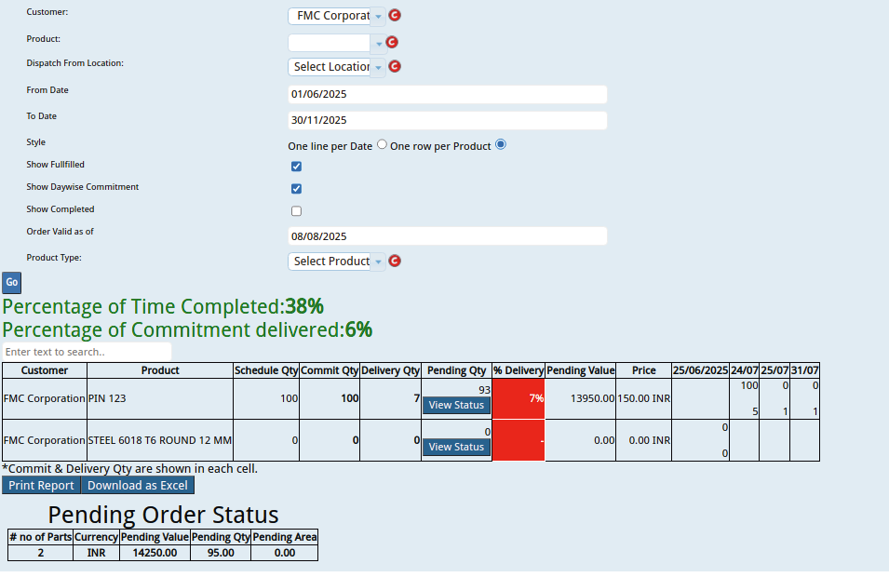889x577 pixels.
Task: Click red refresh icon next to Dispatch Location
Action: (395, 67)
